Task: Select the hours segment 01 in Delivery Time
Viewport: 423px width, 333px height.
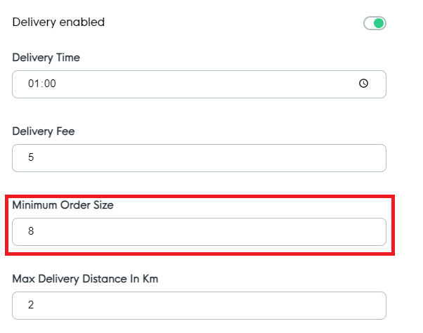Action: click(x=32, y=84)
